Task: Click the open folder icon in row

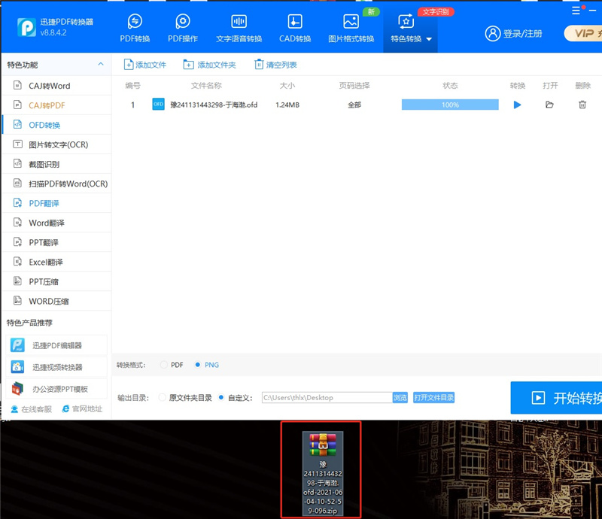Action: tap(549, 105)
